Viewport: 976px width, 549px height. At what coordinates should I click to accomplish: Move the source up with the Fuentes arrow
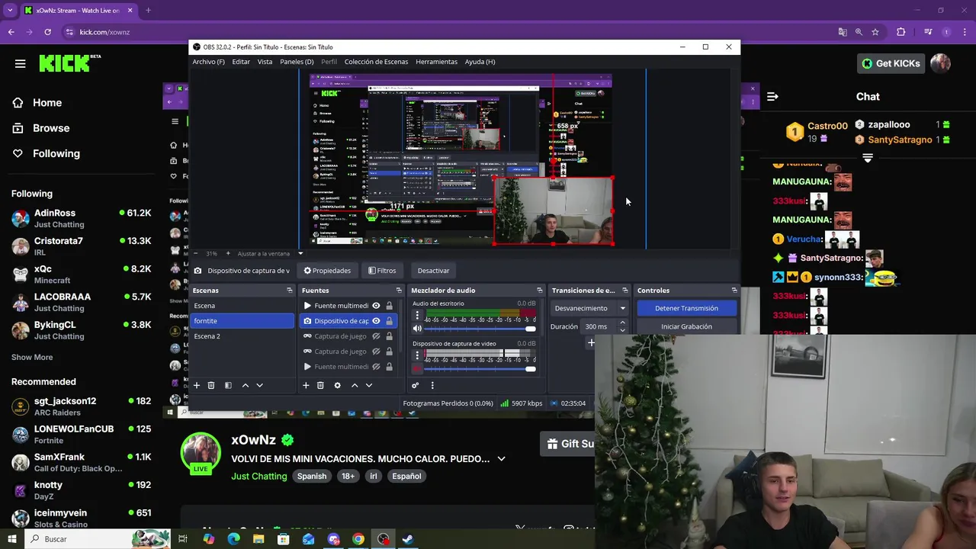click(x=355, y=386)
